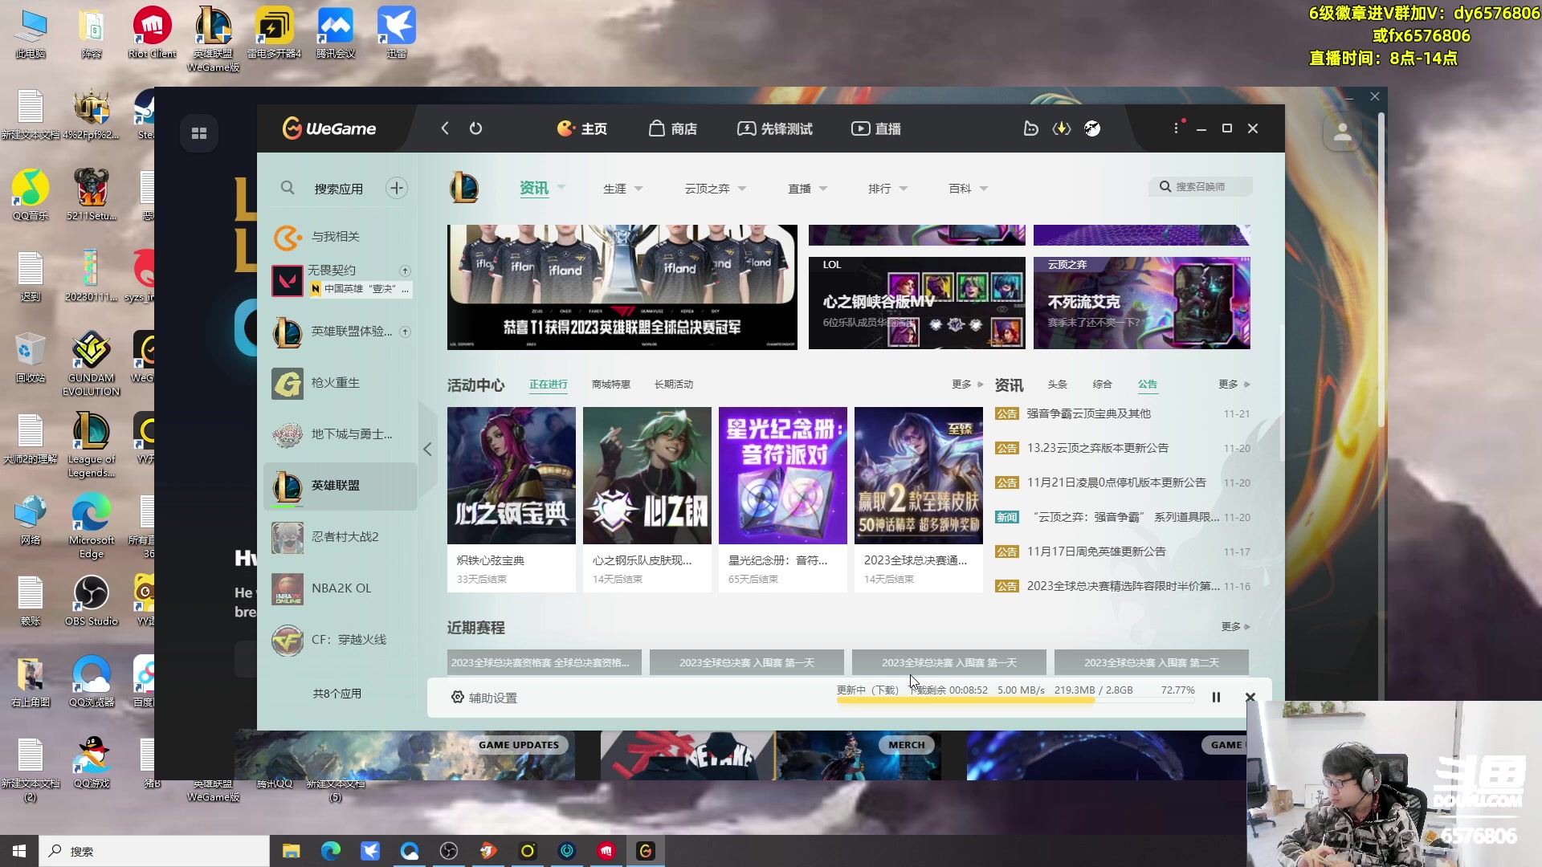Open the 心之钢峡谷版MV thumbnail
Image resolution: width=1542 pixels, height=867 pixels.
click(x=916, y=303)
